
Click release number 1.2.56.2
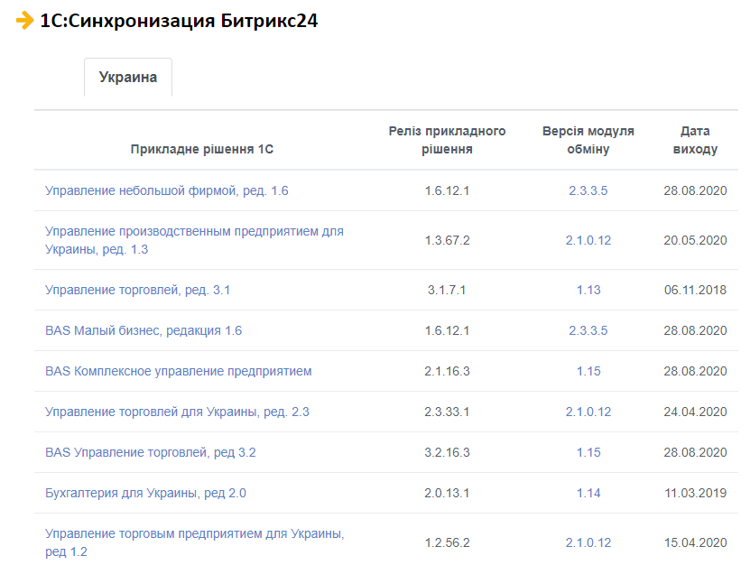tap(448, 542)
